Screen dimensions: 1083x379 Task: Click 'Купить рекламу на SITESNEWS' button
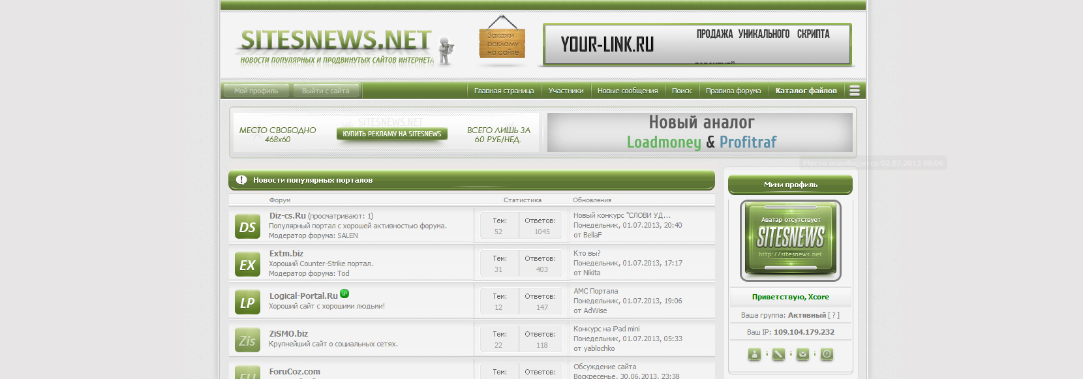point(392,134)
